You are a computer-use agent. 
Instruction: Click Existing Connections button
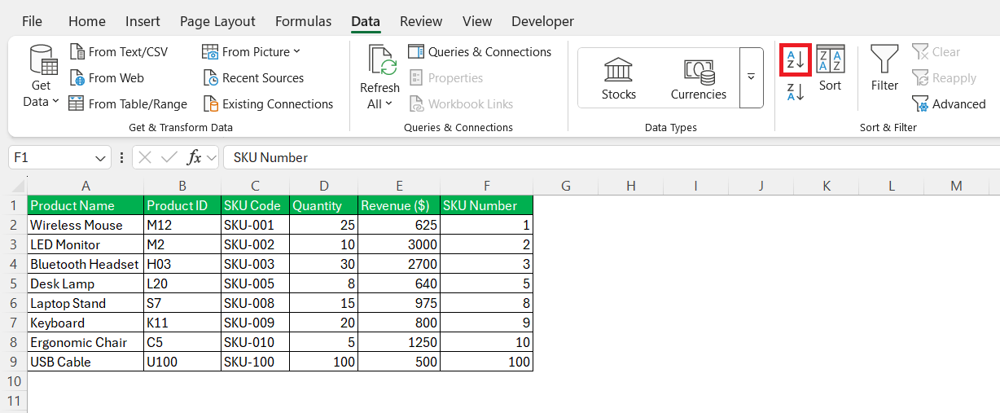coord(268,104)
